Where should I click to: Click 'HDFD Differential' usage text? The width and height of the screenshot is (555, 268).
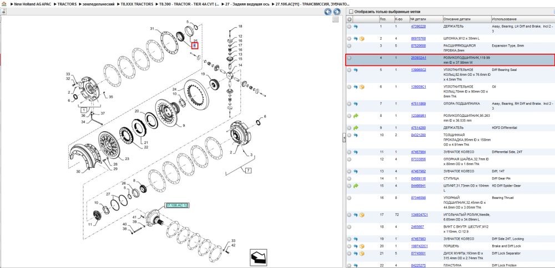[x=504, y=128]
